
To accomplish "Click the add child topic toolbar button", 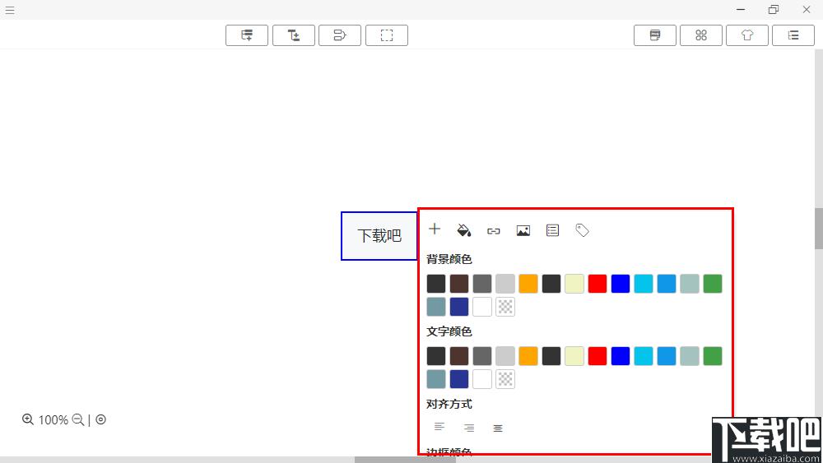I will [294, 35].
